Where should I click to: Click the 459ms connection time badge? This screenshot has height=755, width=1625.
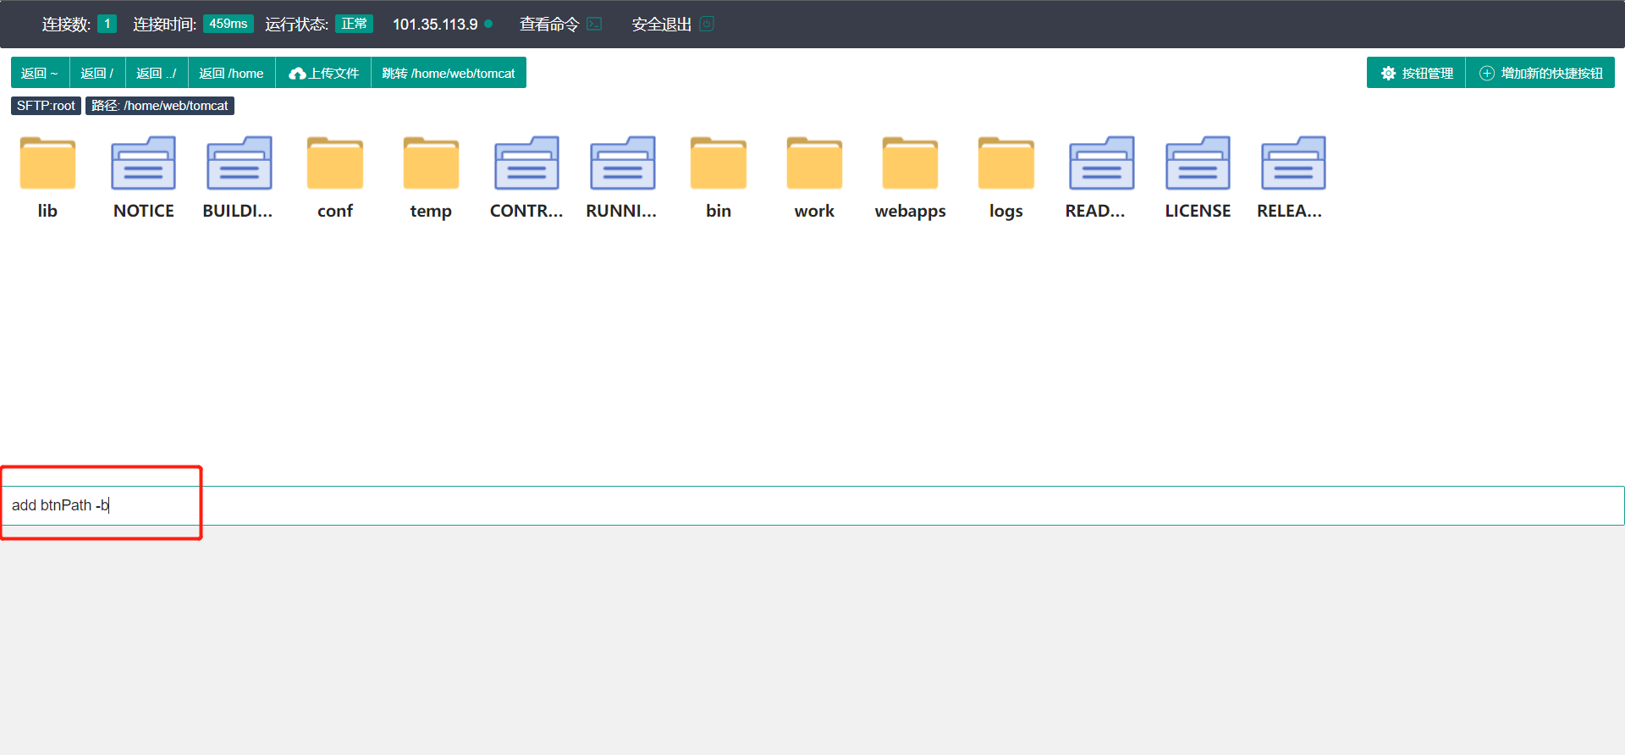229,24
